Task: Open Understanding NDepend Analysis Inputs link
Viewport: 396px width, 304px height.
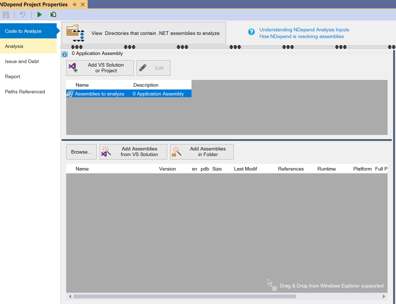Action: (x=304, y=30)
